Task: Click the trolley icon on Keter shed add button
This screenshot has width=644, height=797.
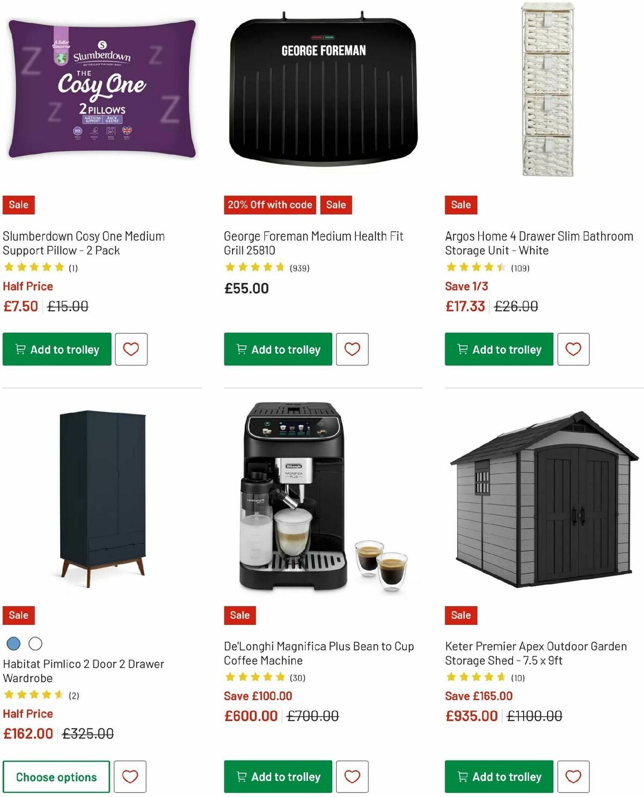Action: tap(462, 777)
